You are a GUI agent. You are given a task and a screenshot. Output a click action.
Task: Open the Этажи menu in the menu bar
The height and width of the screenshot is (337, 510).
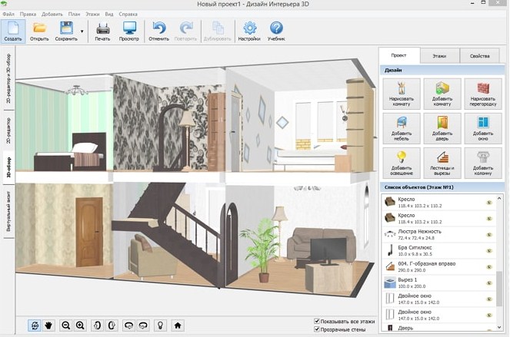[93, 15]
